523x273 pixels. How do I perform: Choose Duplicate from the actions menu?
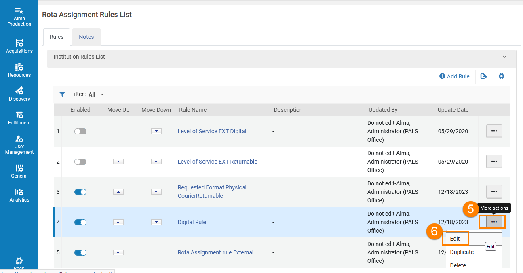[462, 252]
